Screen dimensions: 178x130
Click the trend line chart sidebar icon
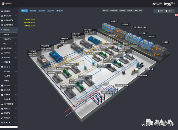[2, 58]
